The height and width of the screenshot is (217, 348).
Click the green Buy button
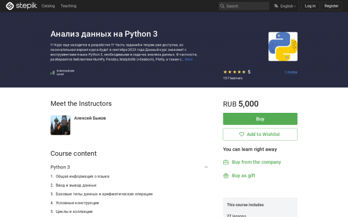260,119
